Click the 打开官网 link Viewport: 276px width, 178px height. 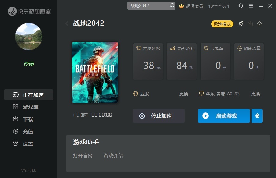pos(83,155)
